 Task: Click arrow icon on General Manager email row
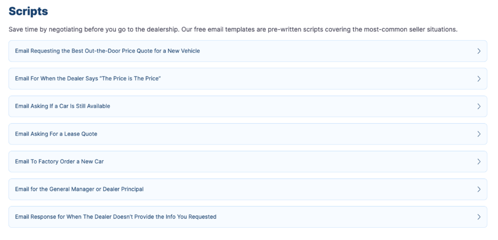(x=479, y=189)
